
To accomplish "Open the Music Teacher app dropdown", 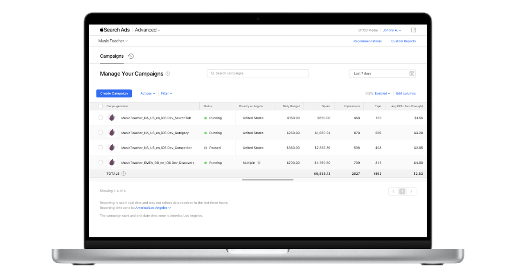I will [x=113, y=41].
